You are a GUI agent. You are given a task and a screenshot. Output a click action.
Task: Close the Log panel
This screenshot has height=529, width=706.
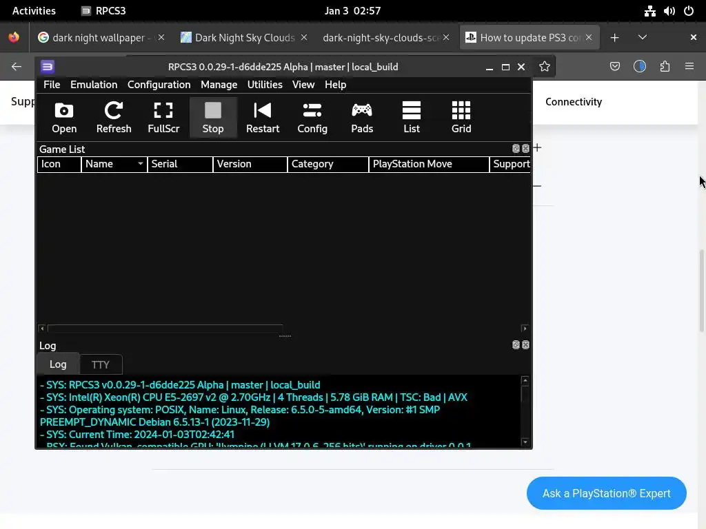point(525,344)
